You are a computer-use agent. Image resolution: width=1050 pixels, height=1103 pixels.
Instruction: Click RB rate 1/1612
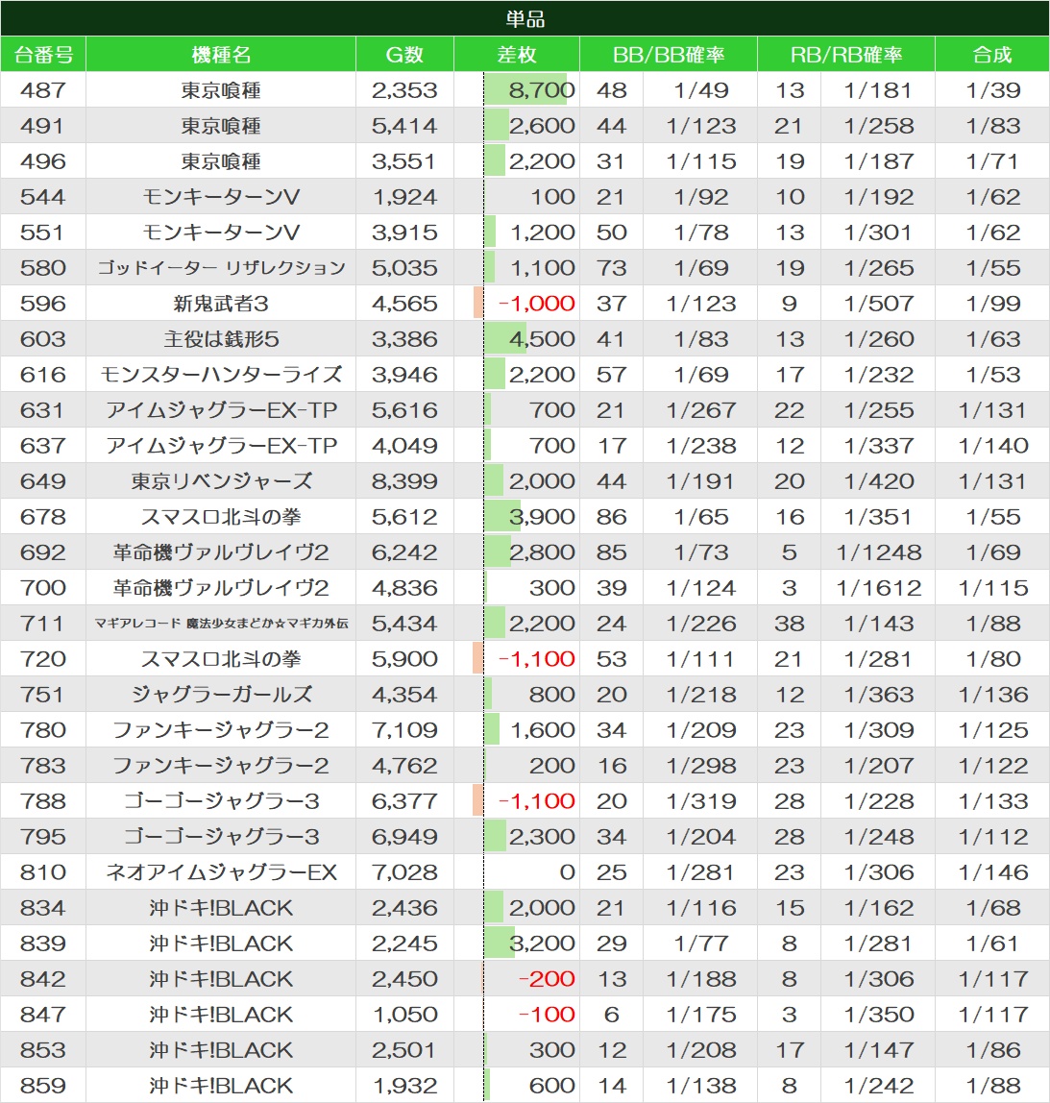coord(878,588)
